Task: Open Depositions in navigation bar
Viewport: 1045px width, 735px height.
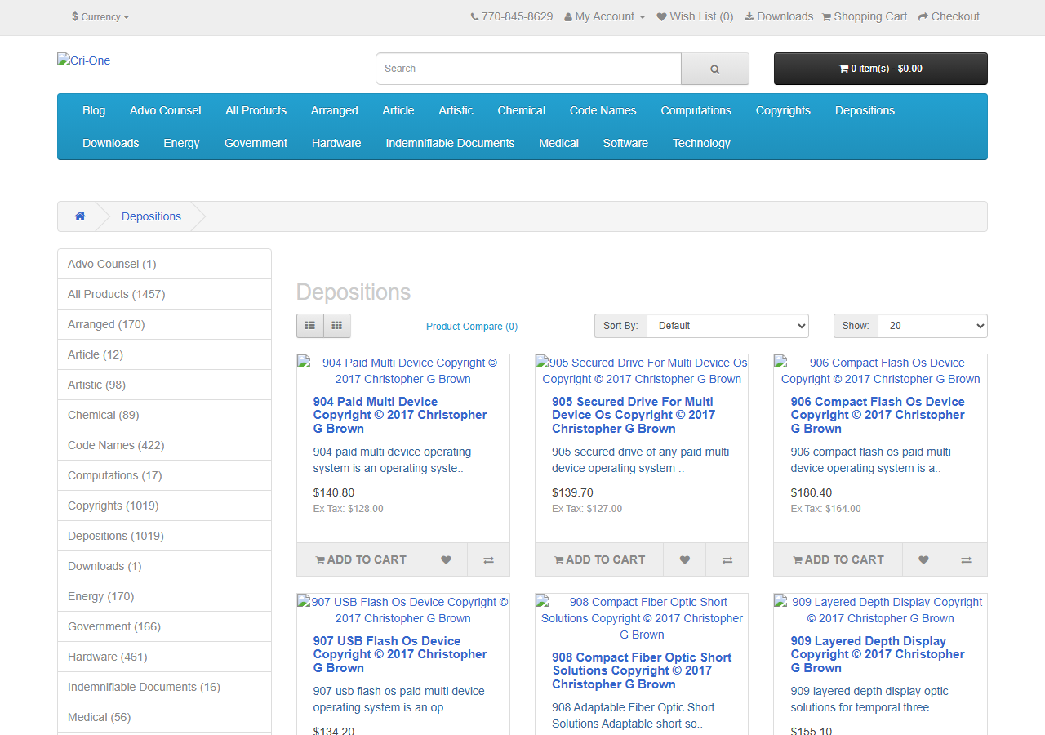Action: (x=865, y=110)
